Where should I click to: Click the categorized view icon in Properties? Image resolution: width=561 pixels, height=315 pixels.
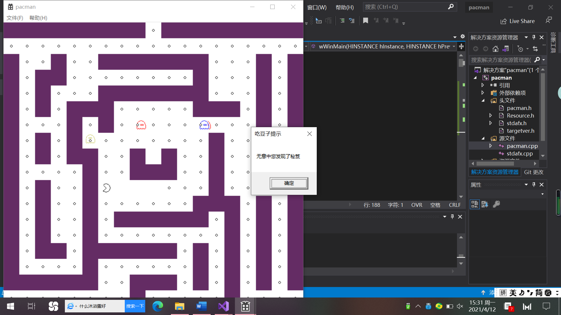475,204
